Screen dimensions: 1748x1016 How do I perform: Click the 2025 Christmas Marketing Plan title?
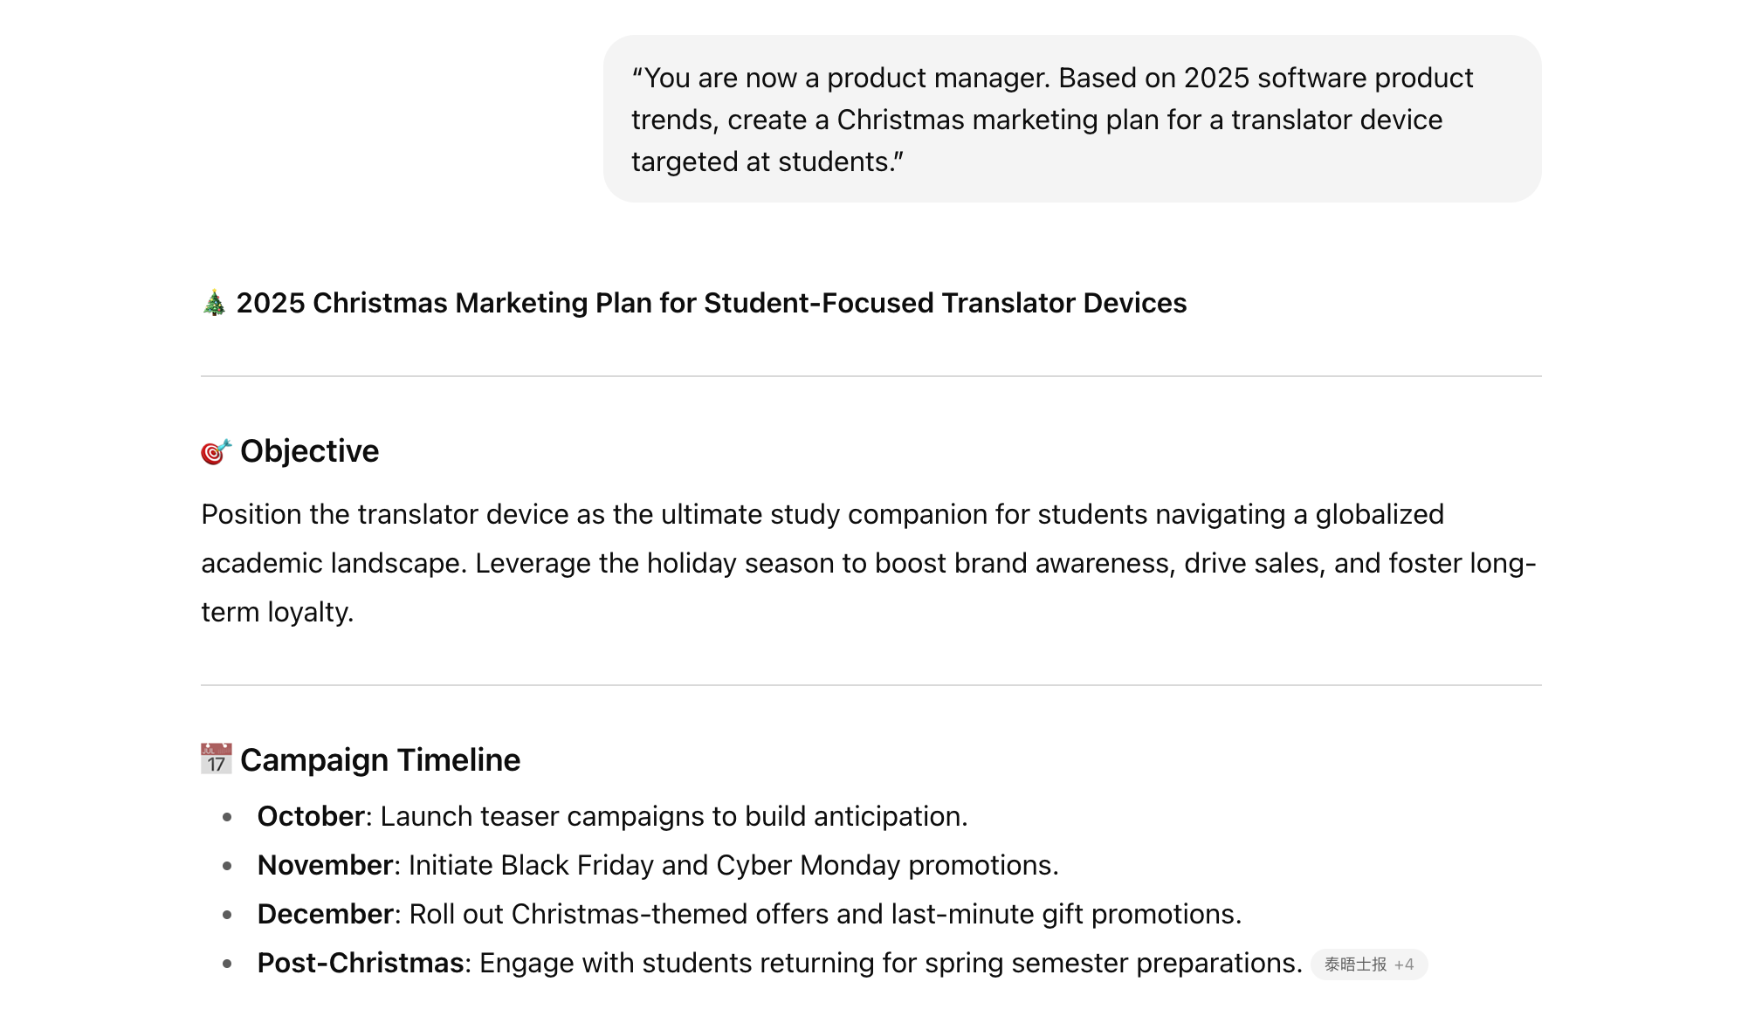(x=711, y=303)
